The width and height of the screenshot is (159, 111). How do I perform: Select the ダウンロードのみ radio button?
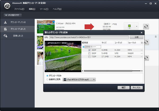(x=47, y=76)
